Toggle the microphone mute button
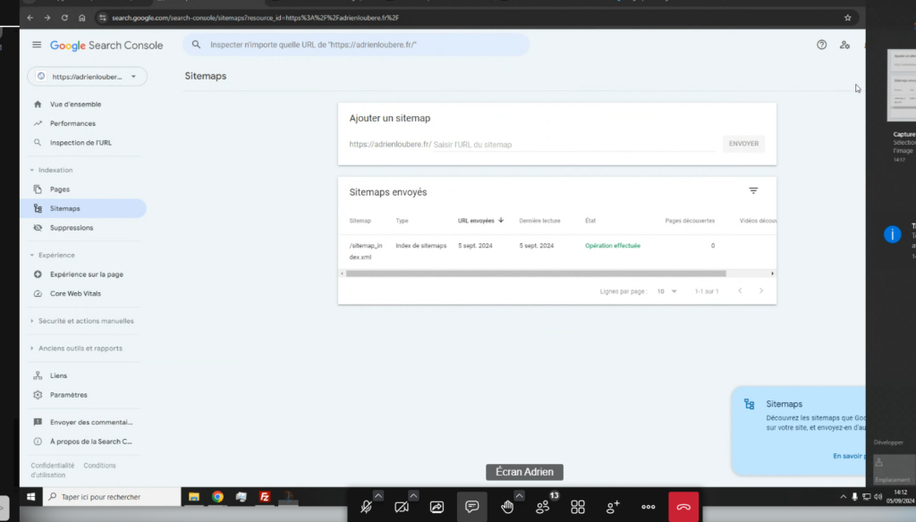 [x=366, y=507]
